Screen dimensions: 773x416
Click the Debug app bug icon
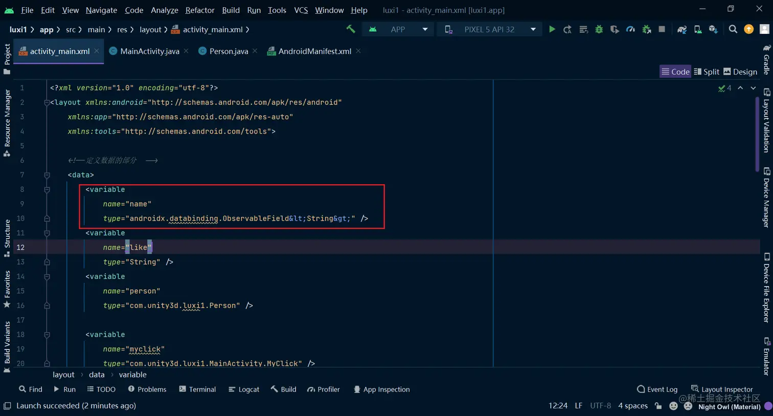click(599, 29)
